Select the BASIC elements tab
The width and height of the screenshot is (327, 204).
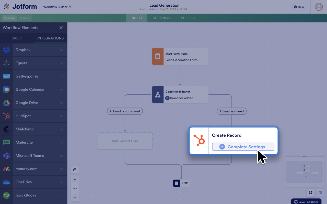point(17,38)
